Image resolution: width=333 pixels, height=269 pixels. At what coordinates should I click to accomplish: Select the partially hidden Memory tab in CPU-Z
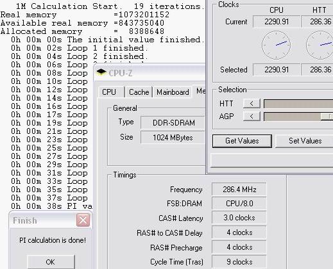[199, 91]
